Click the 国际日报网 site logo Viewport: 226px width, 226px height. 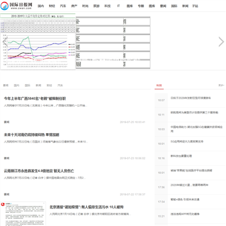[16, 6]
